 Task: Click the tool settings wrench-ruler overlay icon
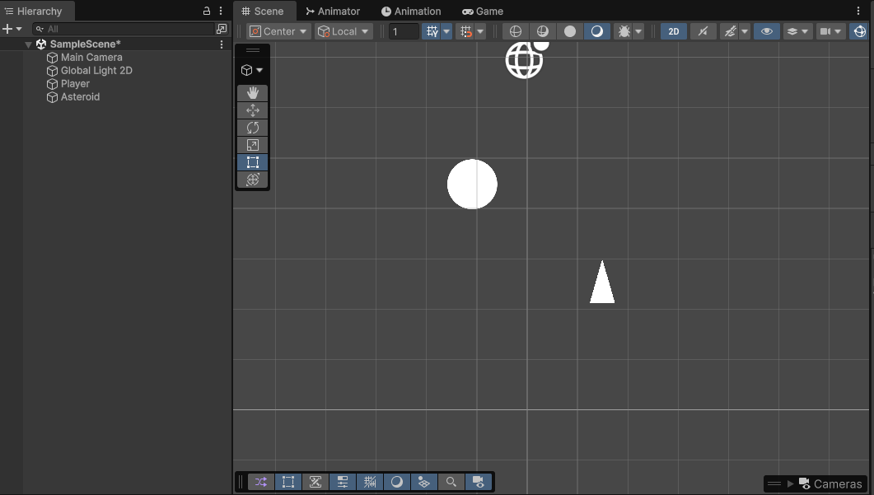315,482
